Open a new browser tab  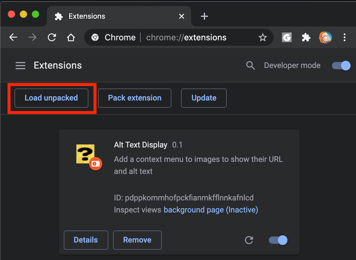tap(204, 16)
